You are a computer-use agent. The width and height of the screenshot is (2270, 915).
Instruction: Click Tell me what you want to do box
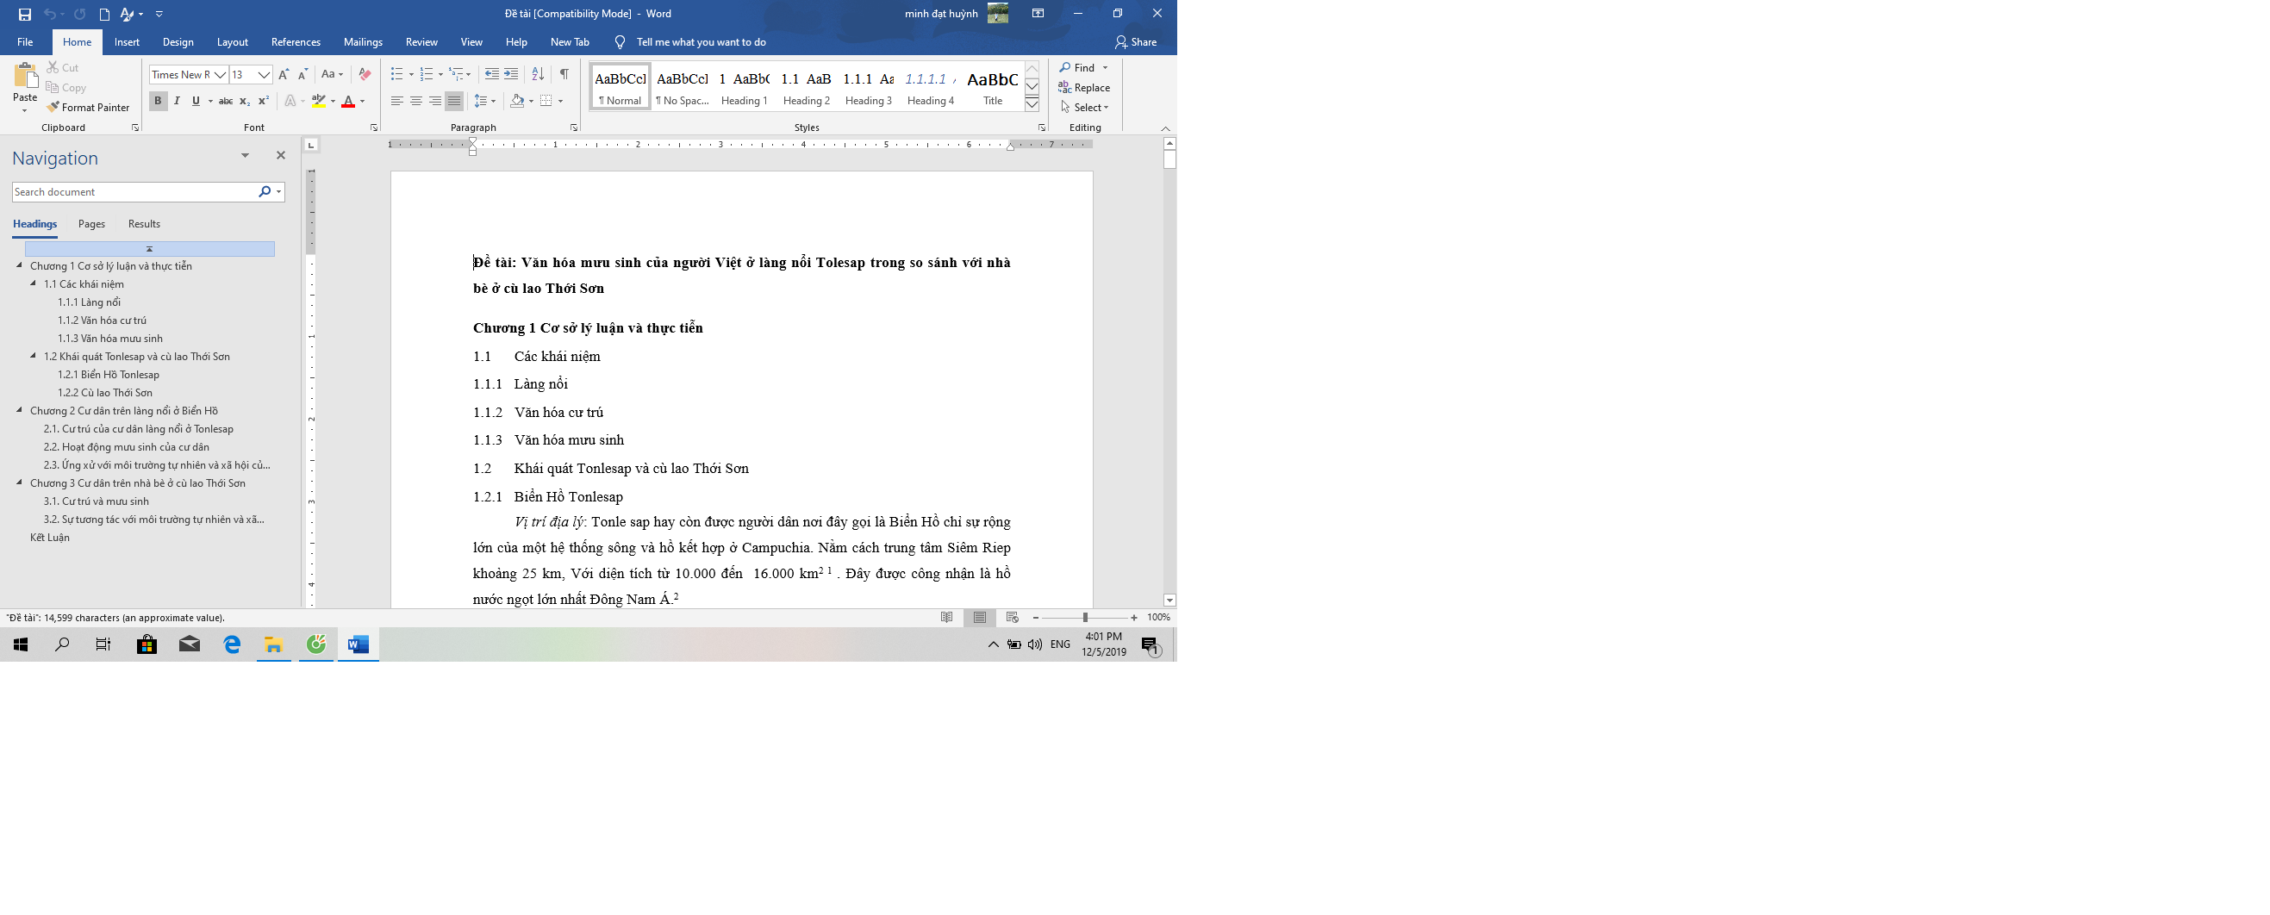click(x=701, y=42)
